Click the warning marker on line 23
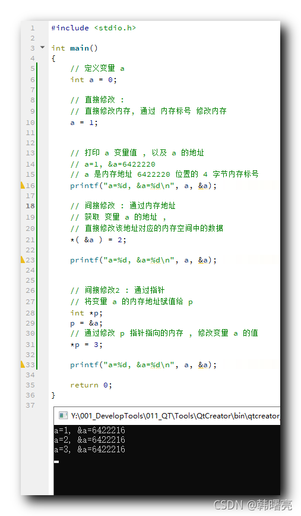This screenshot has width=301, height=516. pyautogui.click(x=23, y=260)
